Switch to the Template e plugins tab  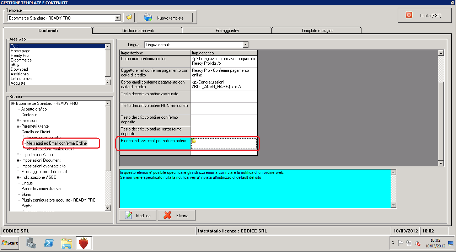tap(317, 31)
